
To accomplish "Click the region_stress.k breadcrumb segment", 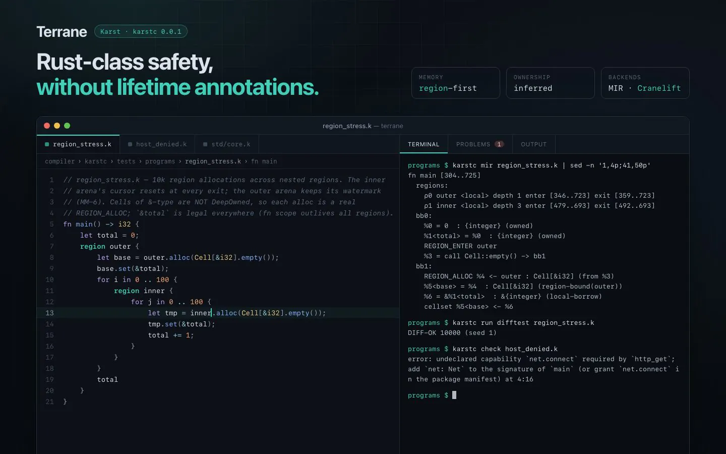I will [x=213, y=161].
